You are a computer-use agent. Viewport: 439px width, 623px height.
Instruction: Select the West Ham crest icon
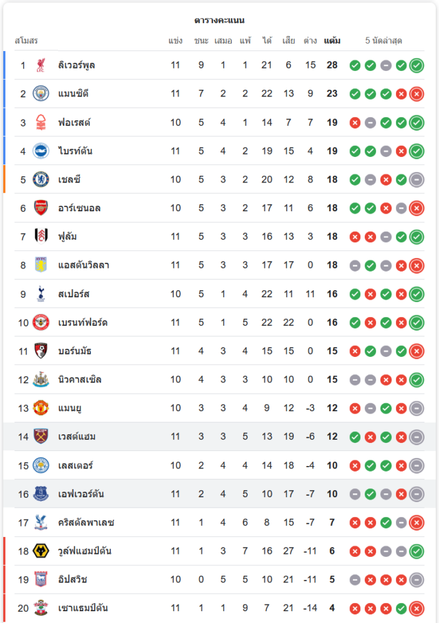(x=41, y=437)
